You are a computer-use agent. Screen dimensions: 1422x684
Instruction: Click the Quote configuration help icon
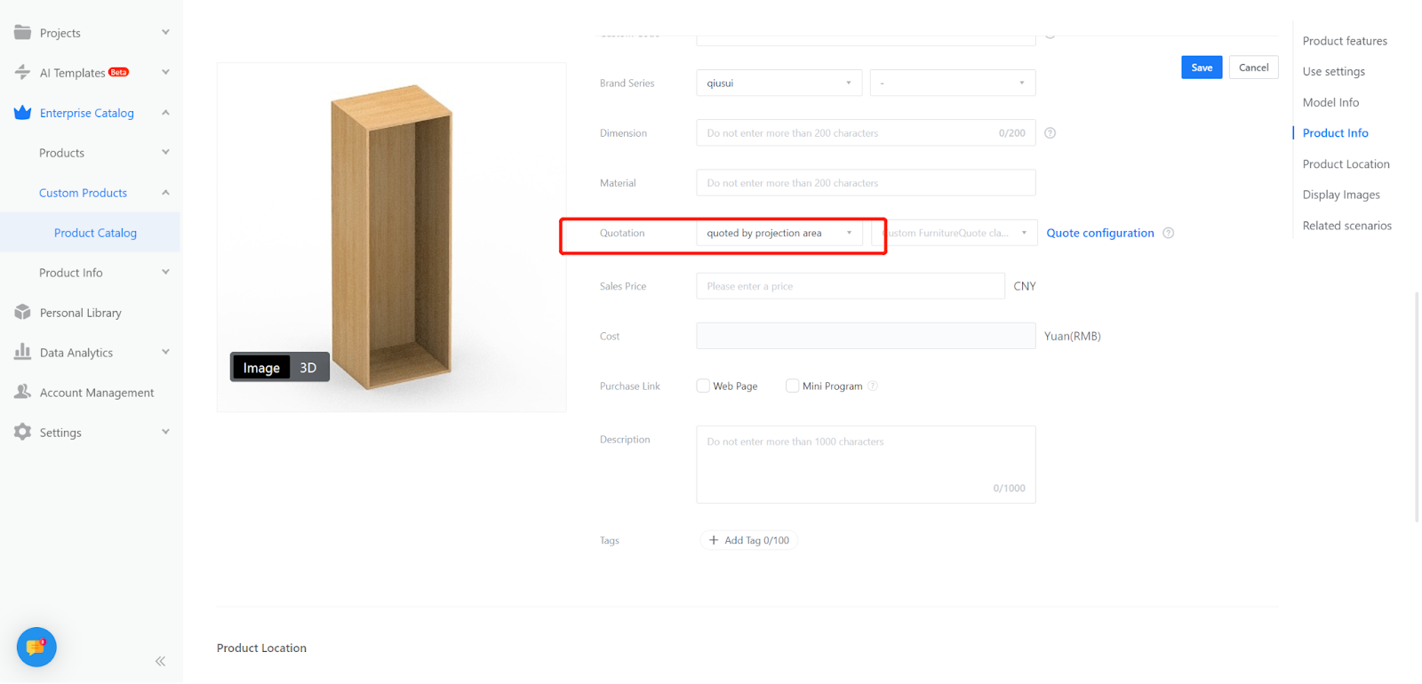[x=1169, y=233]
